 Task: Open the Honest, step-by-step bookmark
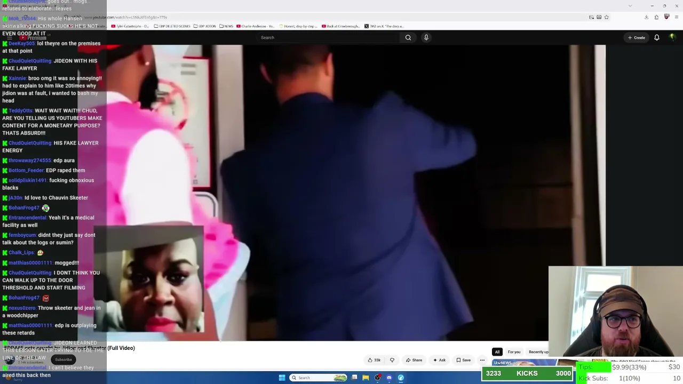pos(298,26)
